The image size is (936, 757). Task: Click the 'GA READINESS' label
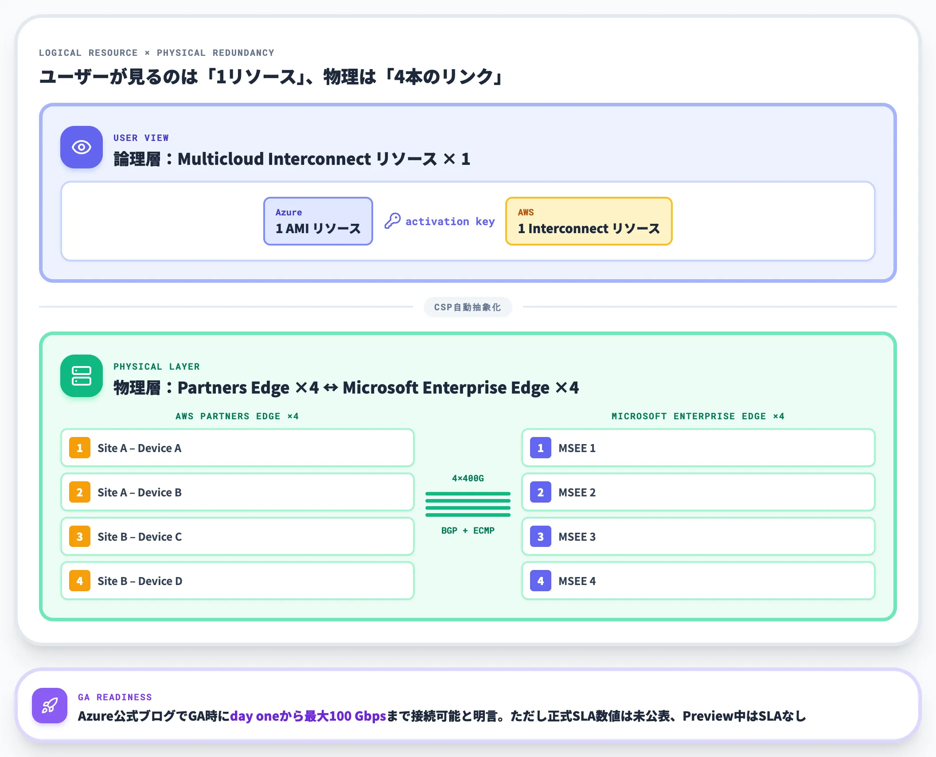[x=115, y=697]
